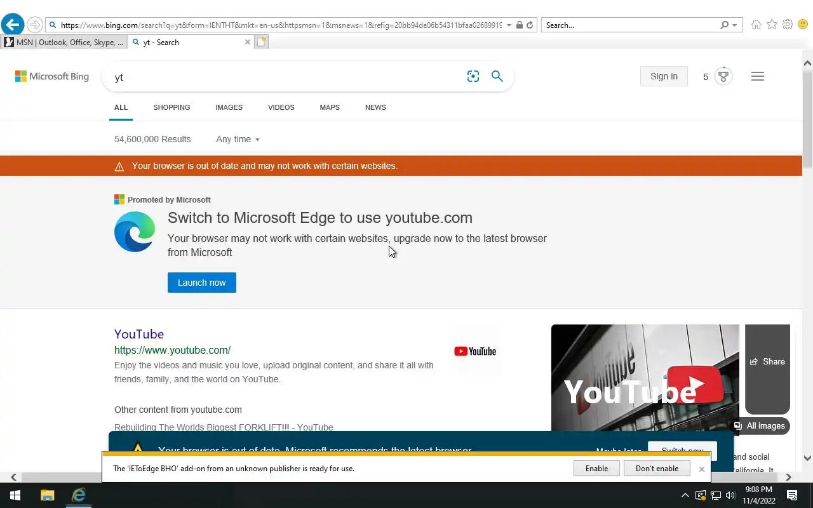Screen dimensions: 813x508
Task: Refresh the page using the reload icon
Action: 530,25
